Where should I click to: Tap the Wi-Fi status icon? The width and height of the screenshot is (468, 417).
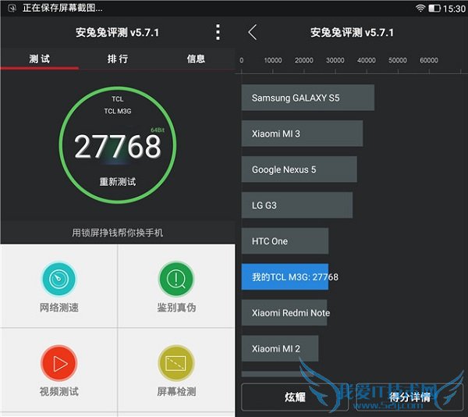[420, 8]
